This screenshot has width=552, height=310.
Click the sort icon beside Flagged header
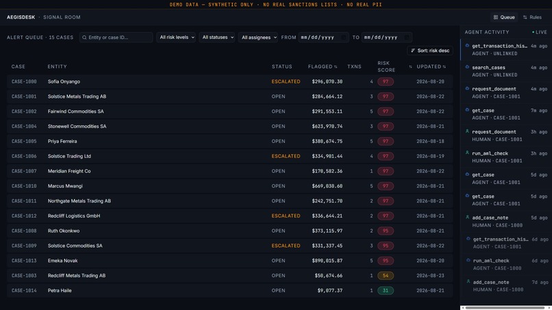pos(336,66)
